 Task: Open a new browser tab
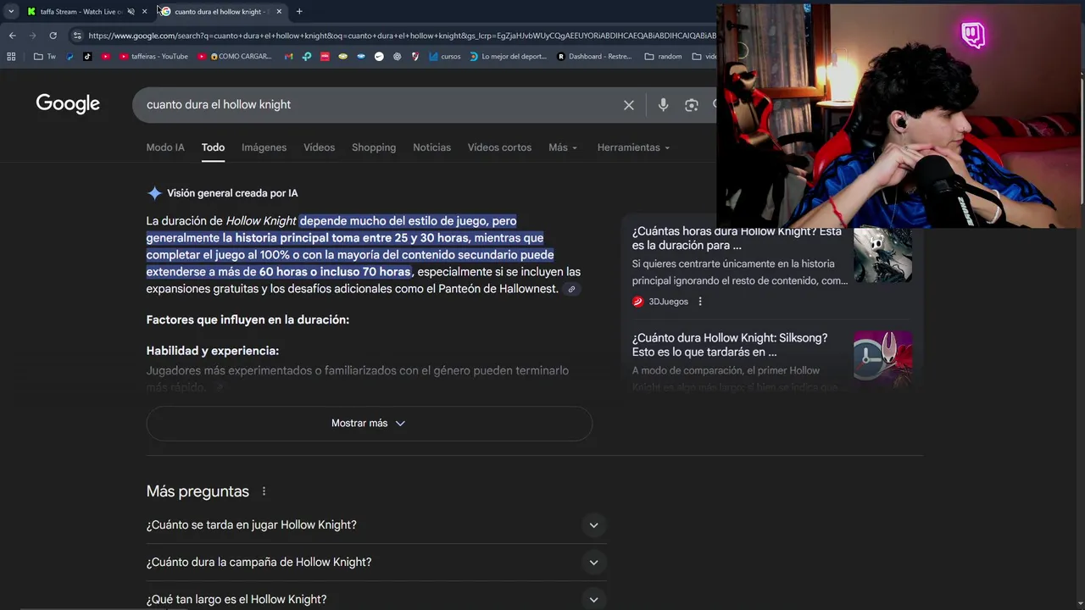299,12
